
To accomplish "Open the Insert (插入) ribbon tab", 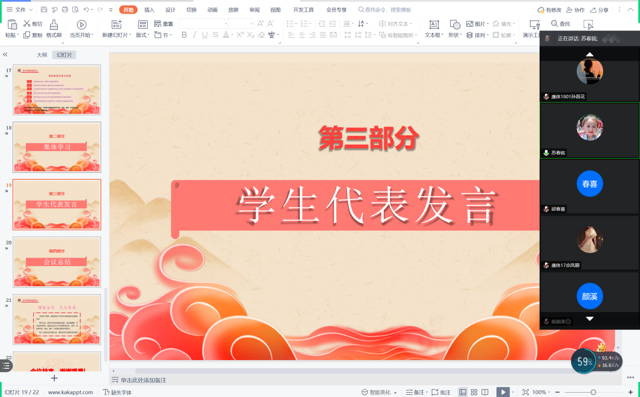I will click(149, 10).
